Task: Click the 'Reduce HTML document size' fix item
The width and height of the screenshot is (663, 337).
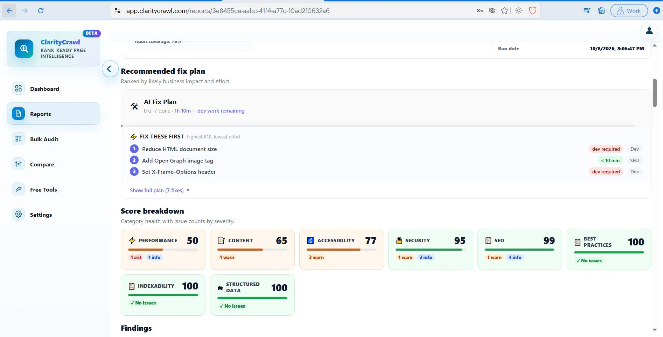Action: coord(179,149)
